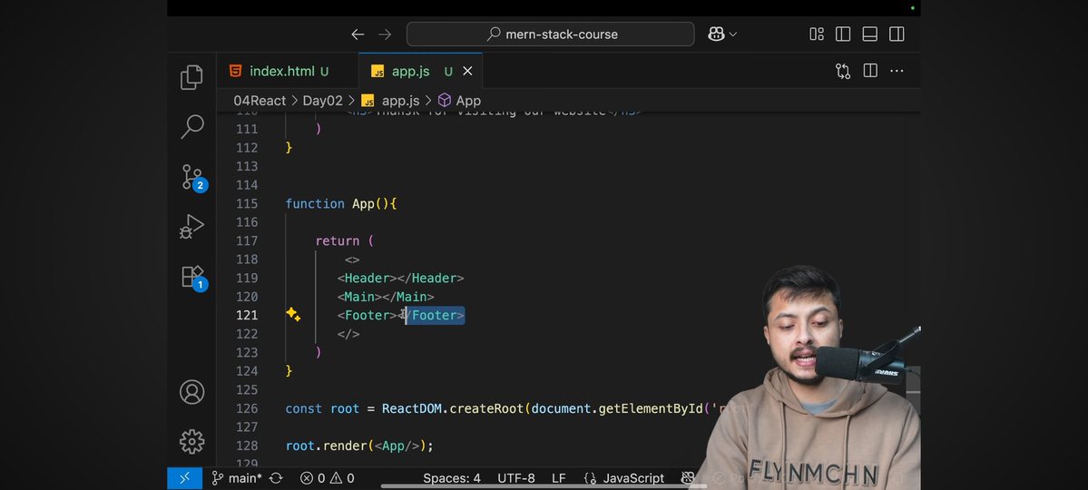
Task: Click the 'function' keyword on line 115
Action: pyautogui.click(x=315, y=203)
